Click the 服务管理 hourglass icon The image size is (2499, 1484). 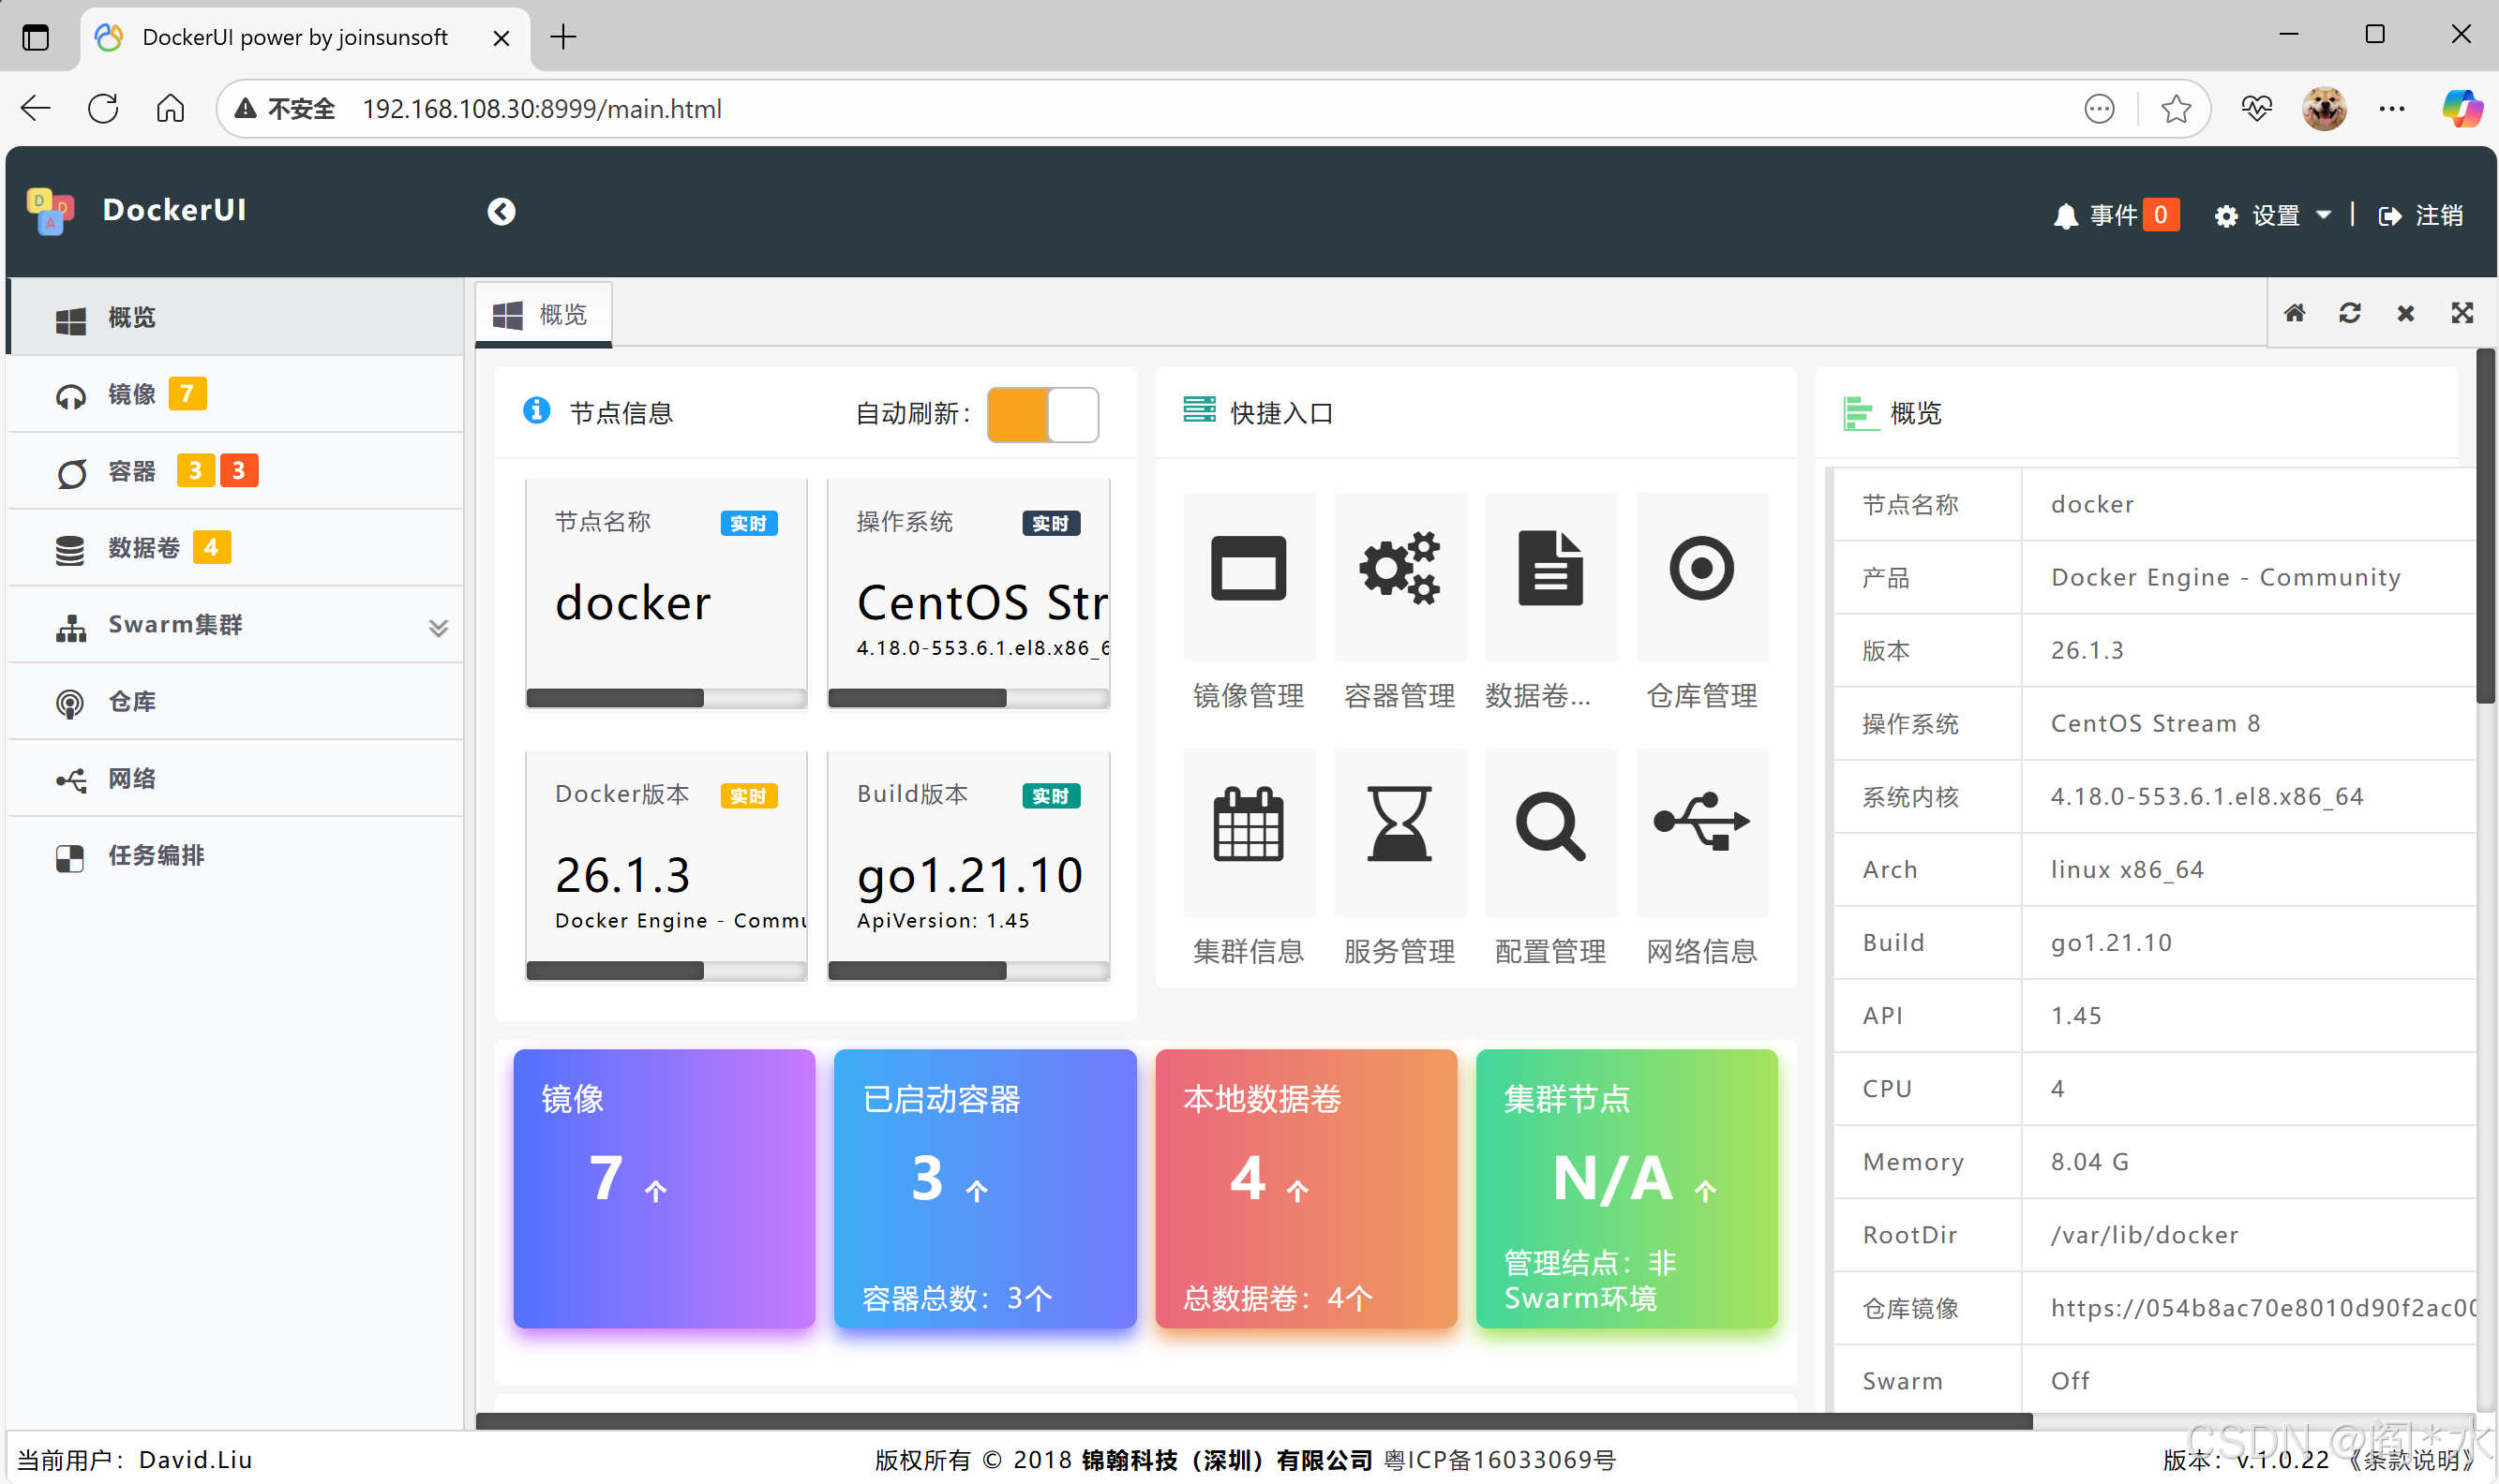pos(1399,826)
